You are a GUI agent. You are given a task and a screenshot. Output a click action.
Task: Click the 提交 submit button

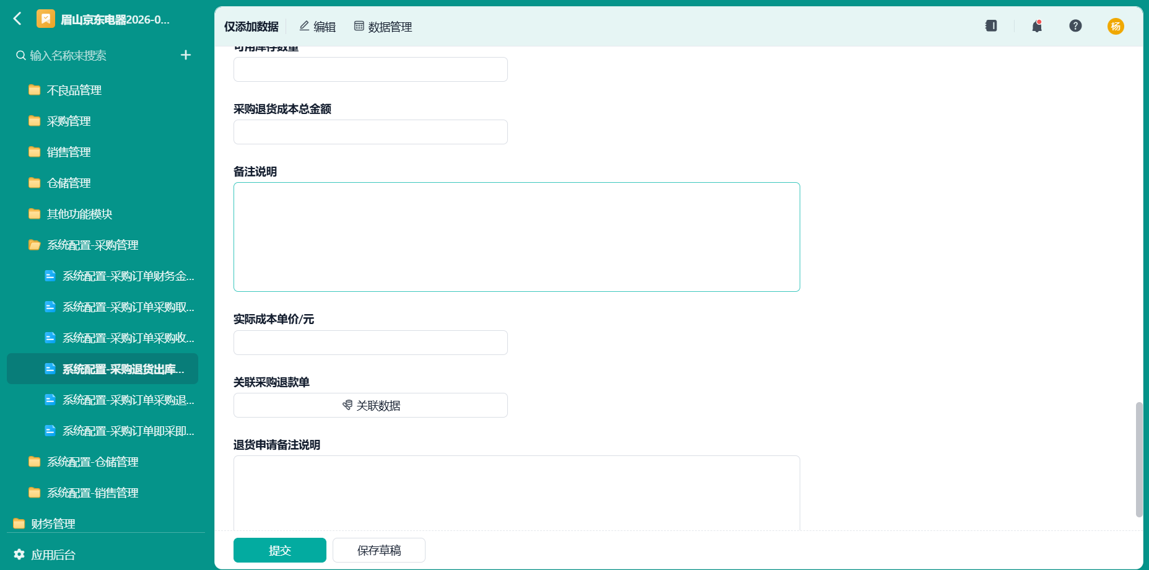click(x=280, y=550)
